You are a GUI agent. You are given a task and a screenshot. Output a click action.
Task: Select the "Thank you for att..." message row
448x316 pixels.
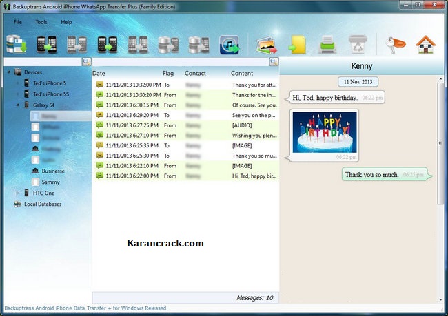click(186, 85)
